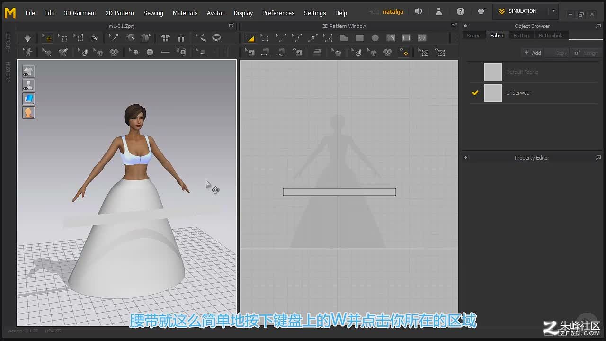This screenshot has width=606, height=341.
Task: Select the Polygon pattern tool
Action: (x=344, y=38)
